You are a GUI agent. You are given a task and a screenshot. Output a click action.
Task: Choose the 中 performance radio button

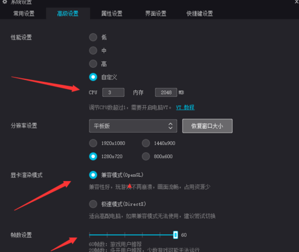click(x=93, y=50)
